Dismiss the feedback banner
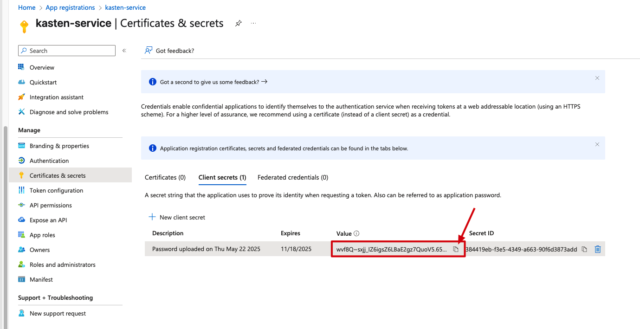This screenshot has width=640, height=329. 597,78
